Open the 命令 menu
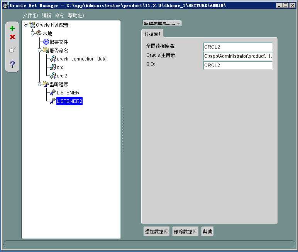Image resolution: width=298 pixels, height=252 pixels. [59, 15]
